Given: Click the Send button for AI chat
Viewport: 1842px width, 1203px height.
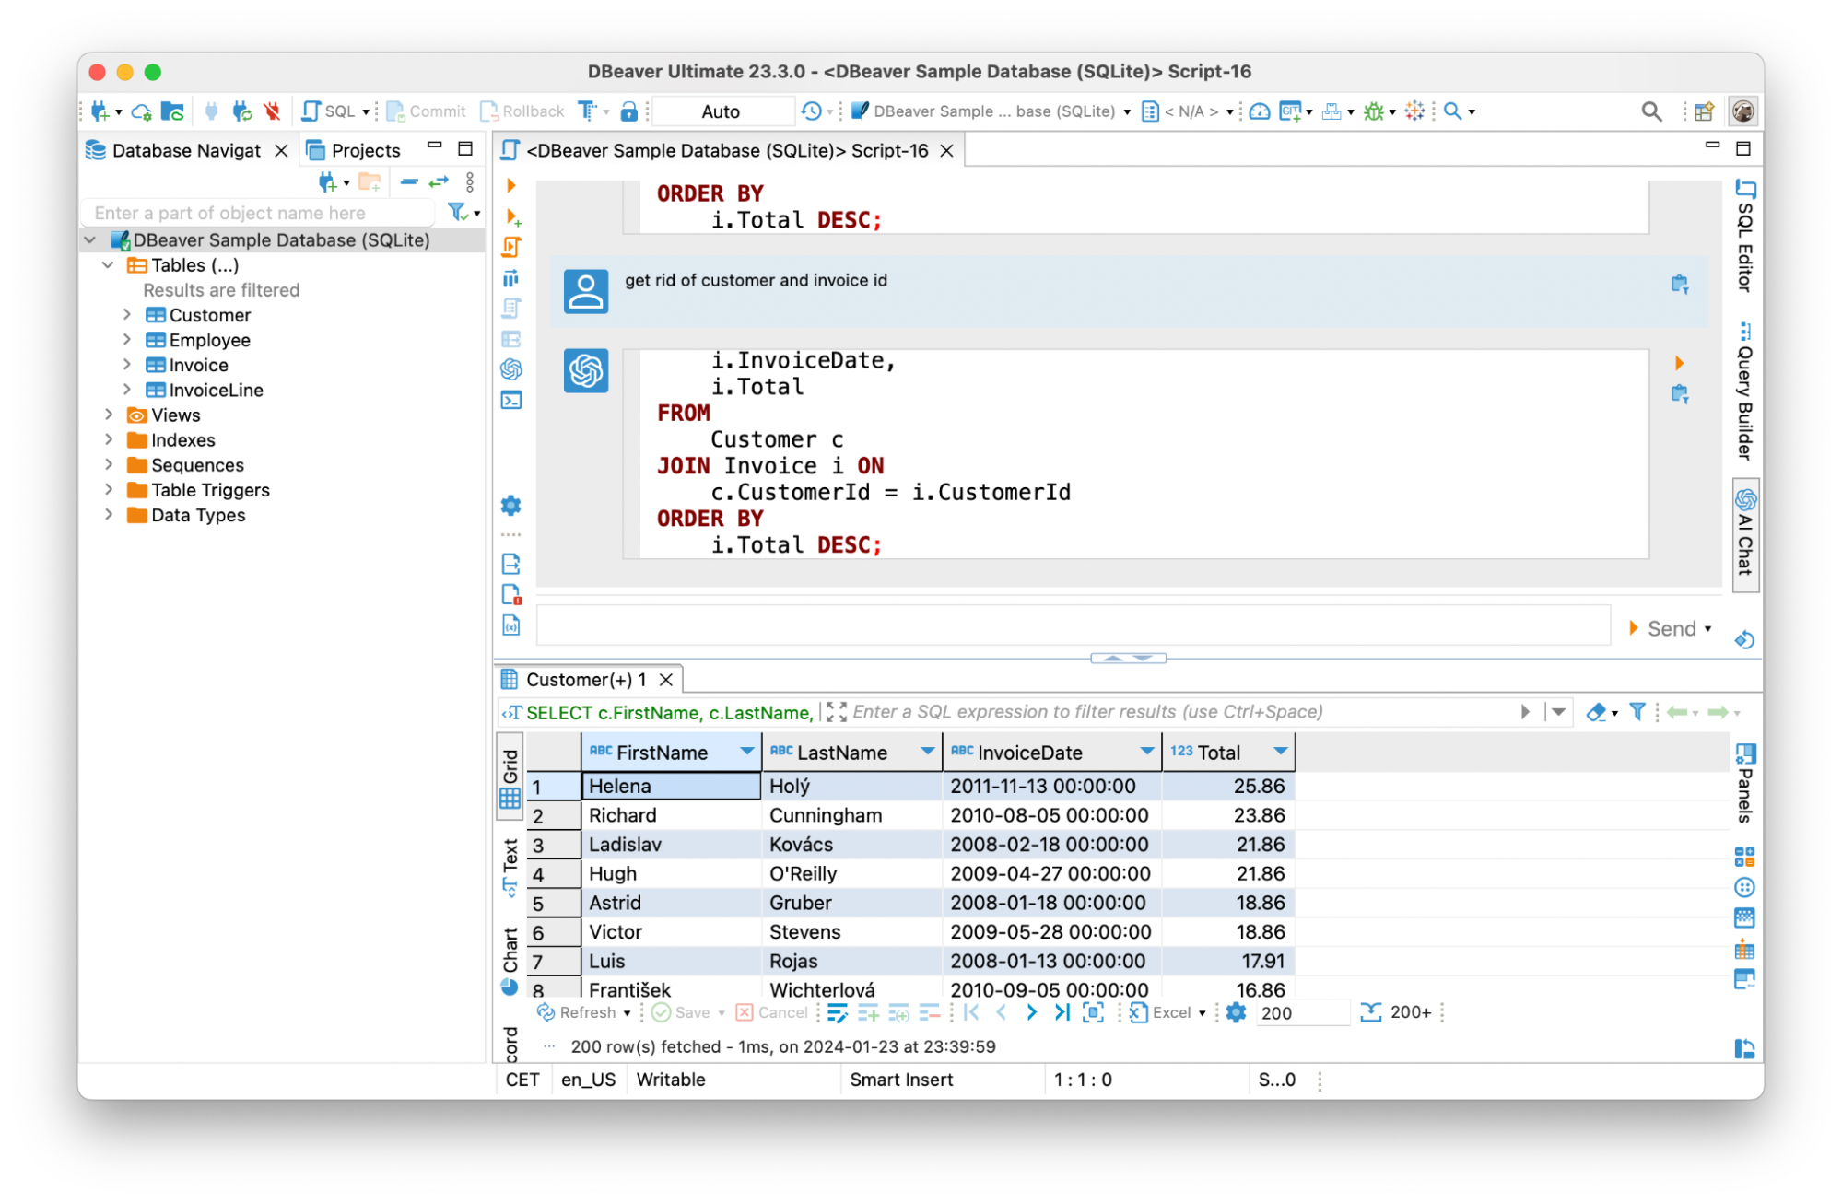Looking at the screenshot, I should click(1671, 627).
